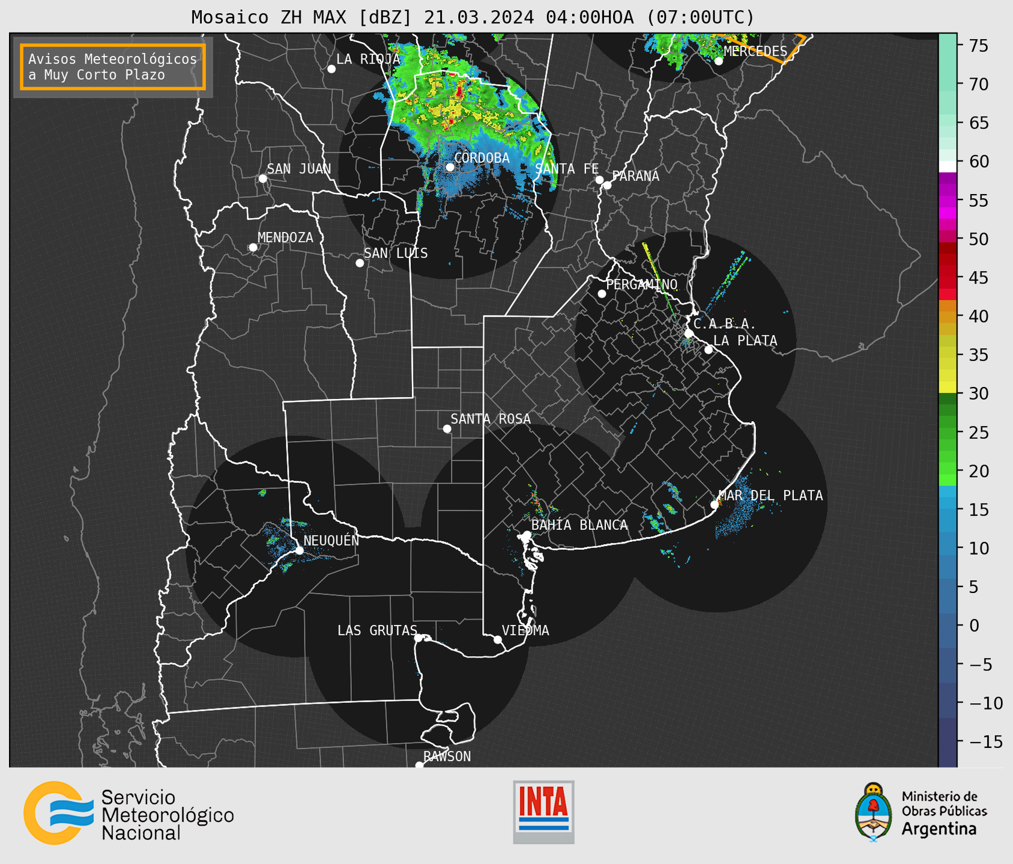1013x864 pixels.
Task: Click the Pergamino city marker dot
Action: [602, 294]
